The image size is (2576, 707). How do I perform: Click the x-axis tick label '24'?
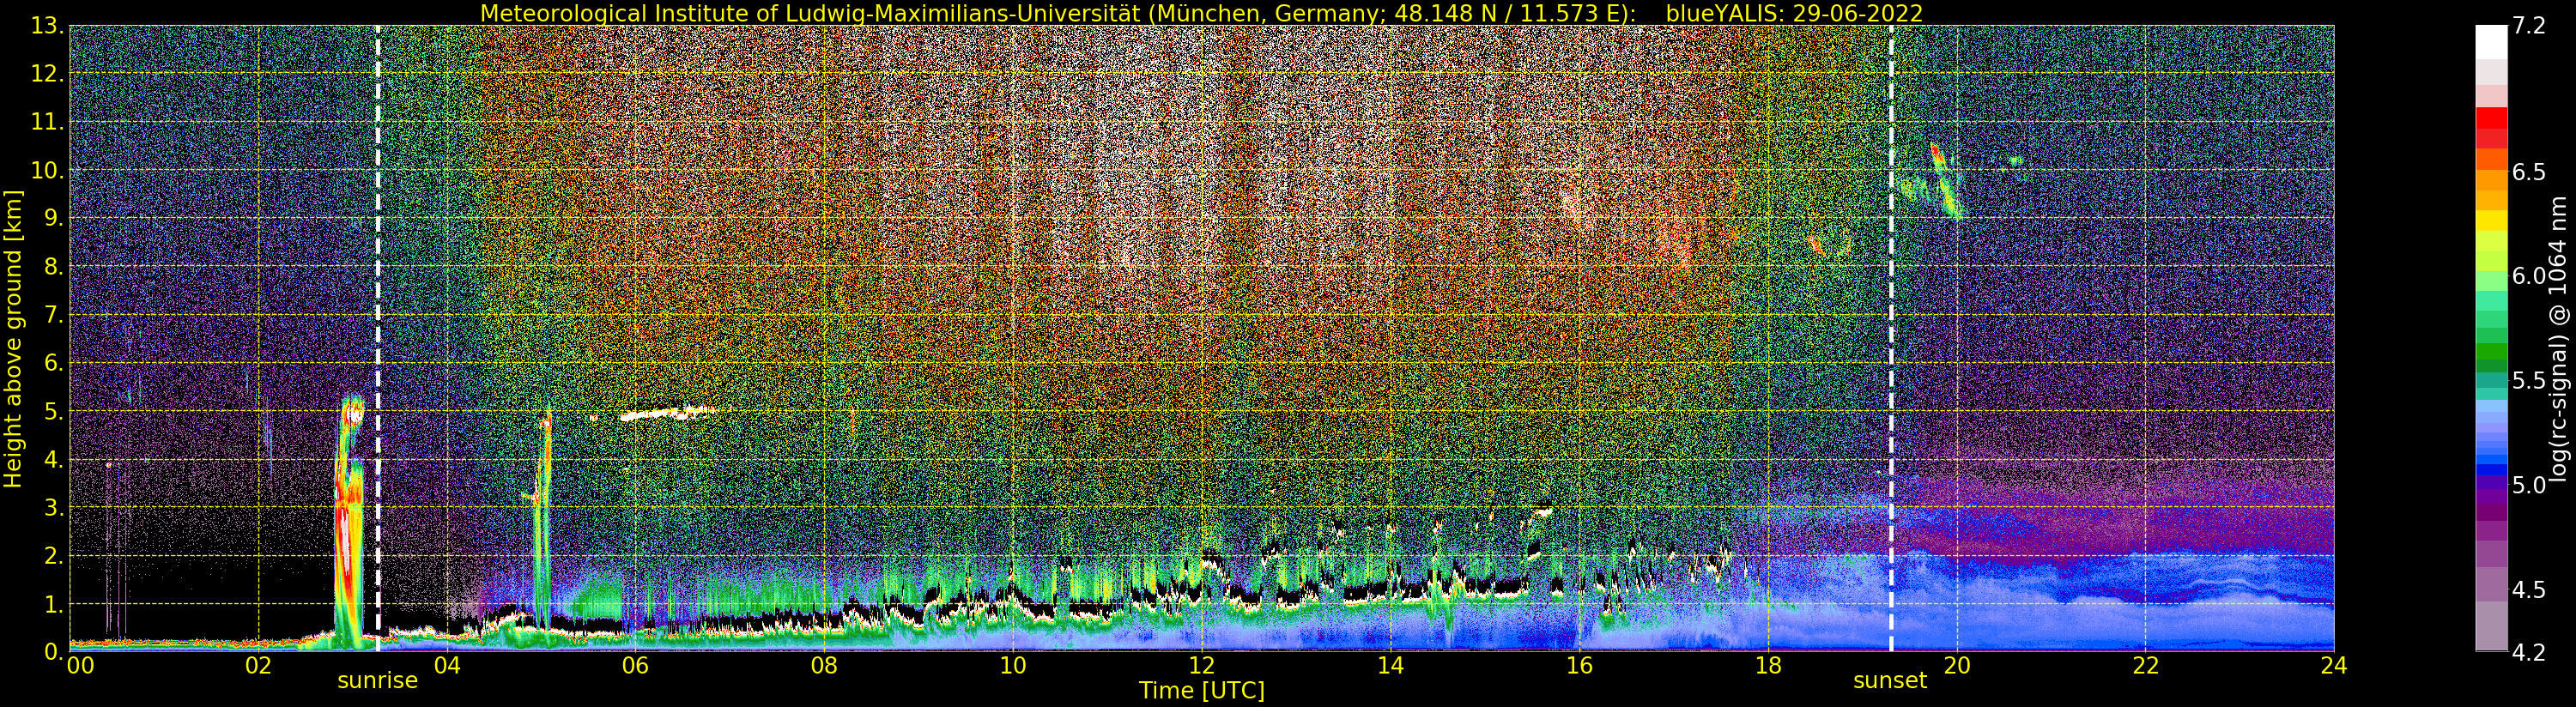point(2334,665)
